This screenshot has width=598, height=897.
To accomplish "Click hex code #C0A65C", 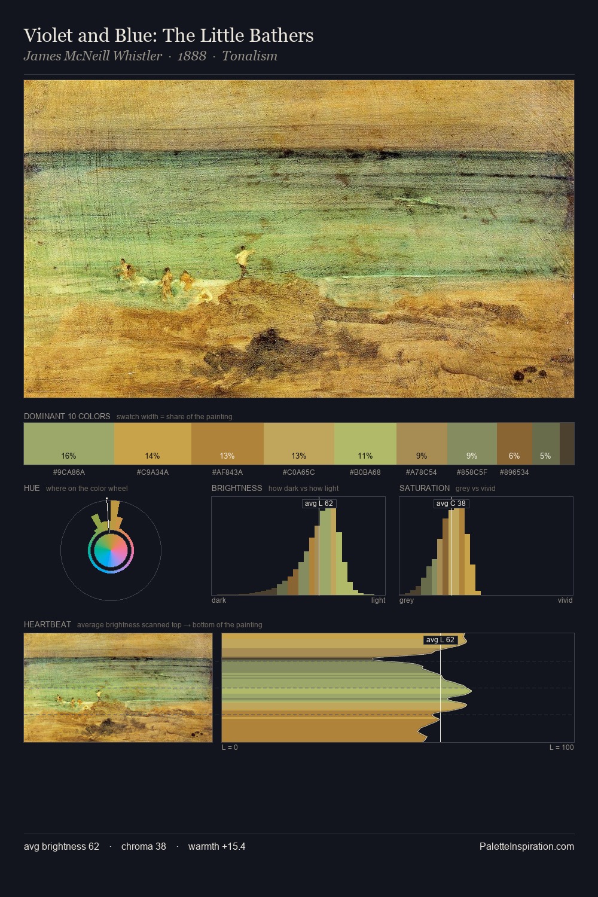I will tap(299, 472).
